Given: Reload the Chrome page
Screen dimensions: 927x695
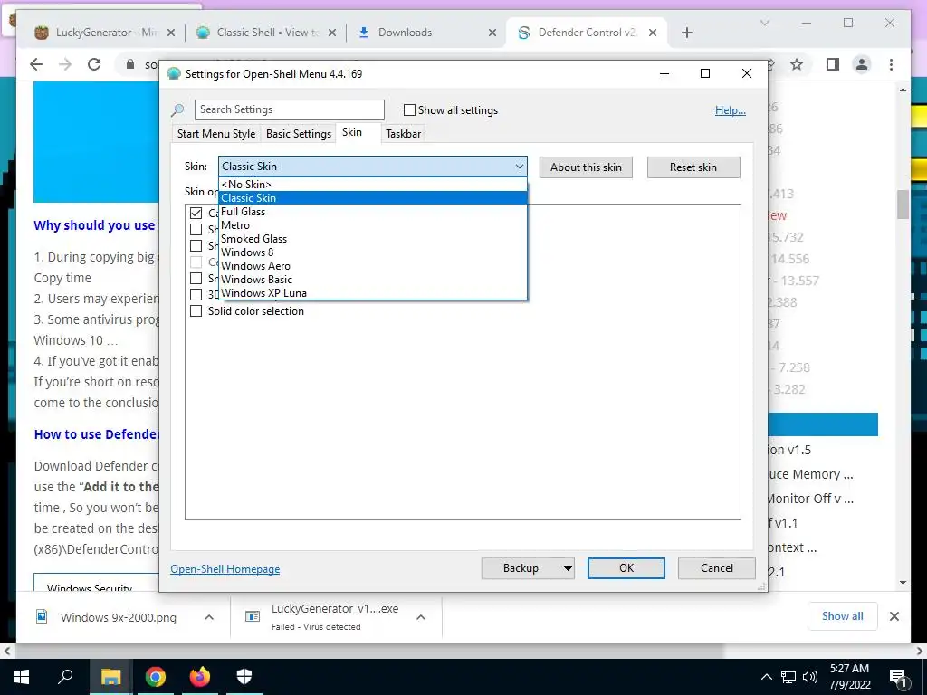Looking at the screenshot, I should click(x=94, y=64).
